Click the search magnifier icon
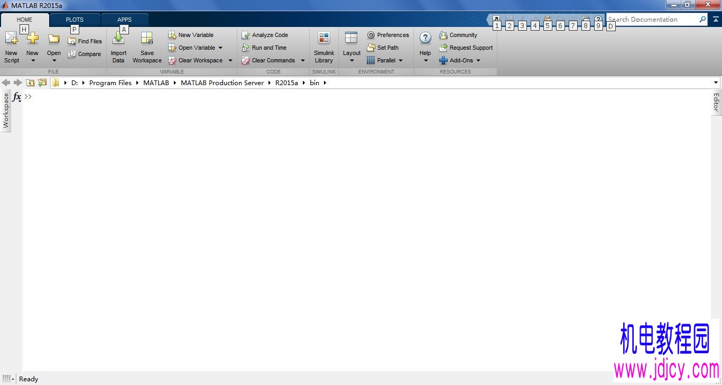Viewport: 722px width, 385px height. click(702, 19)
